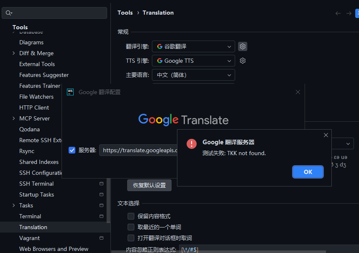Close the Google 翻译服务器 error dialog
Screen dimensions: 359x253
coord(326,135)
